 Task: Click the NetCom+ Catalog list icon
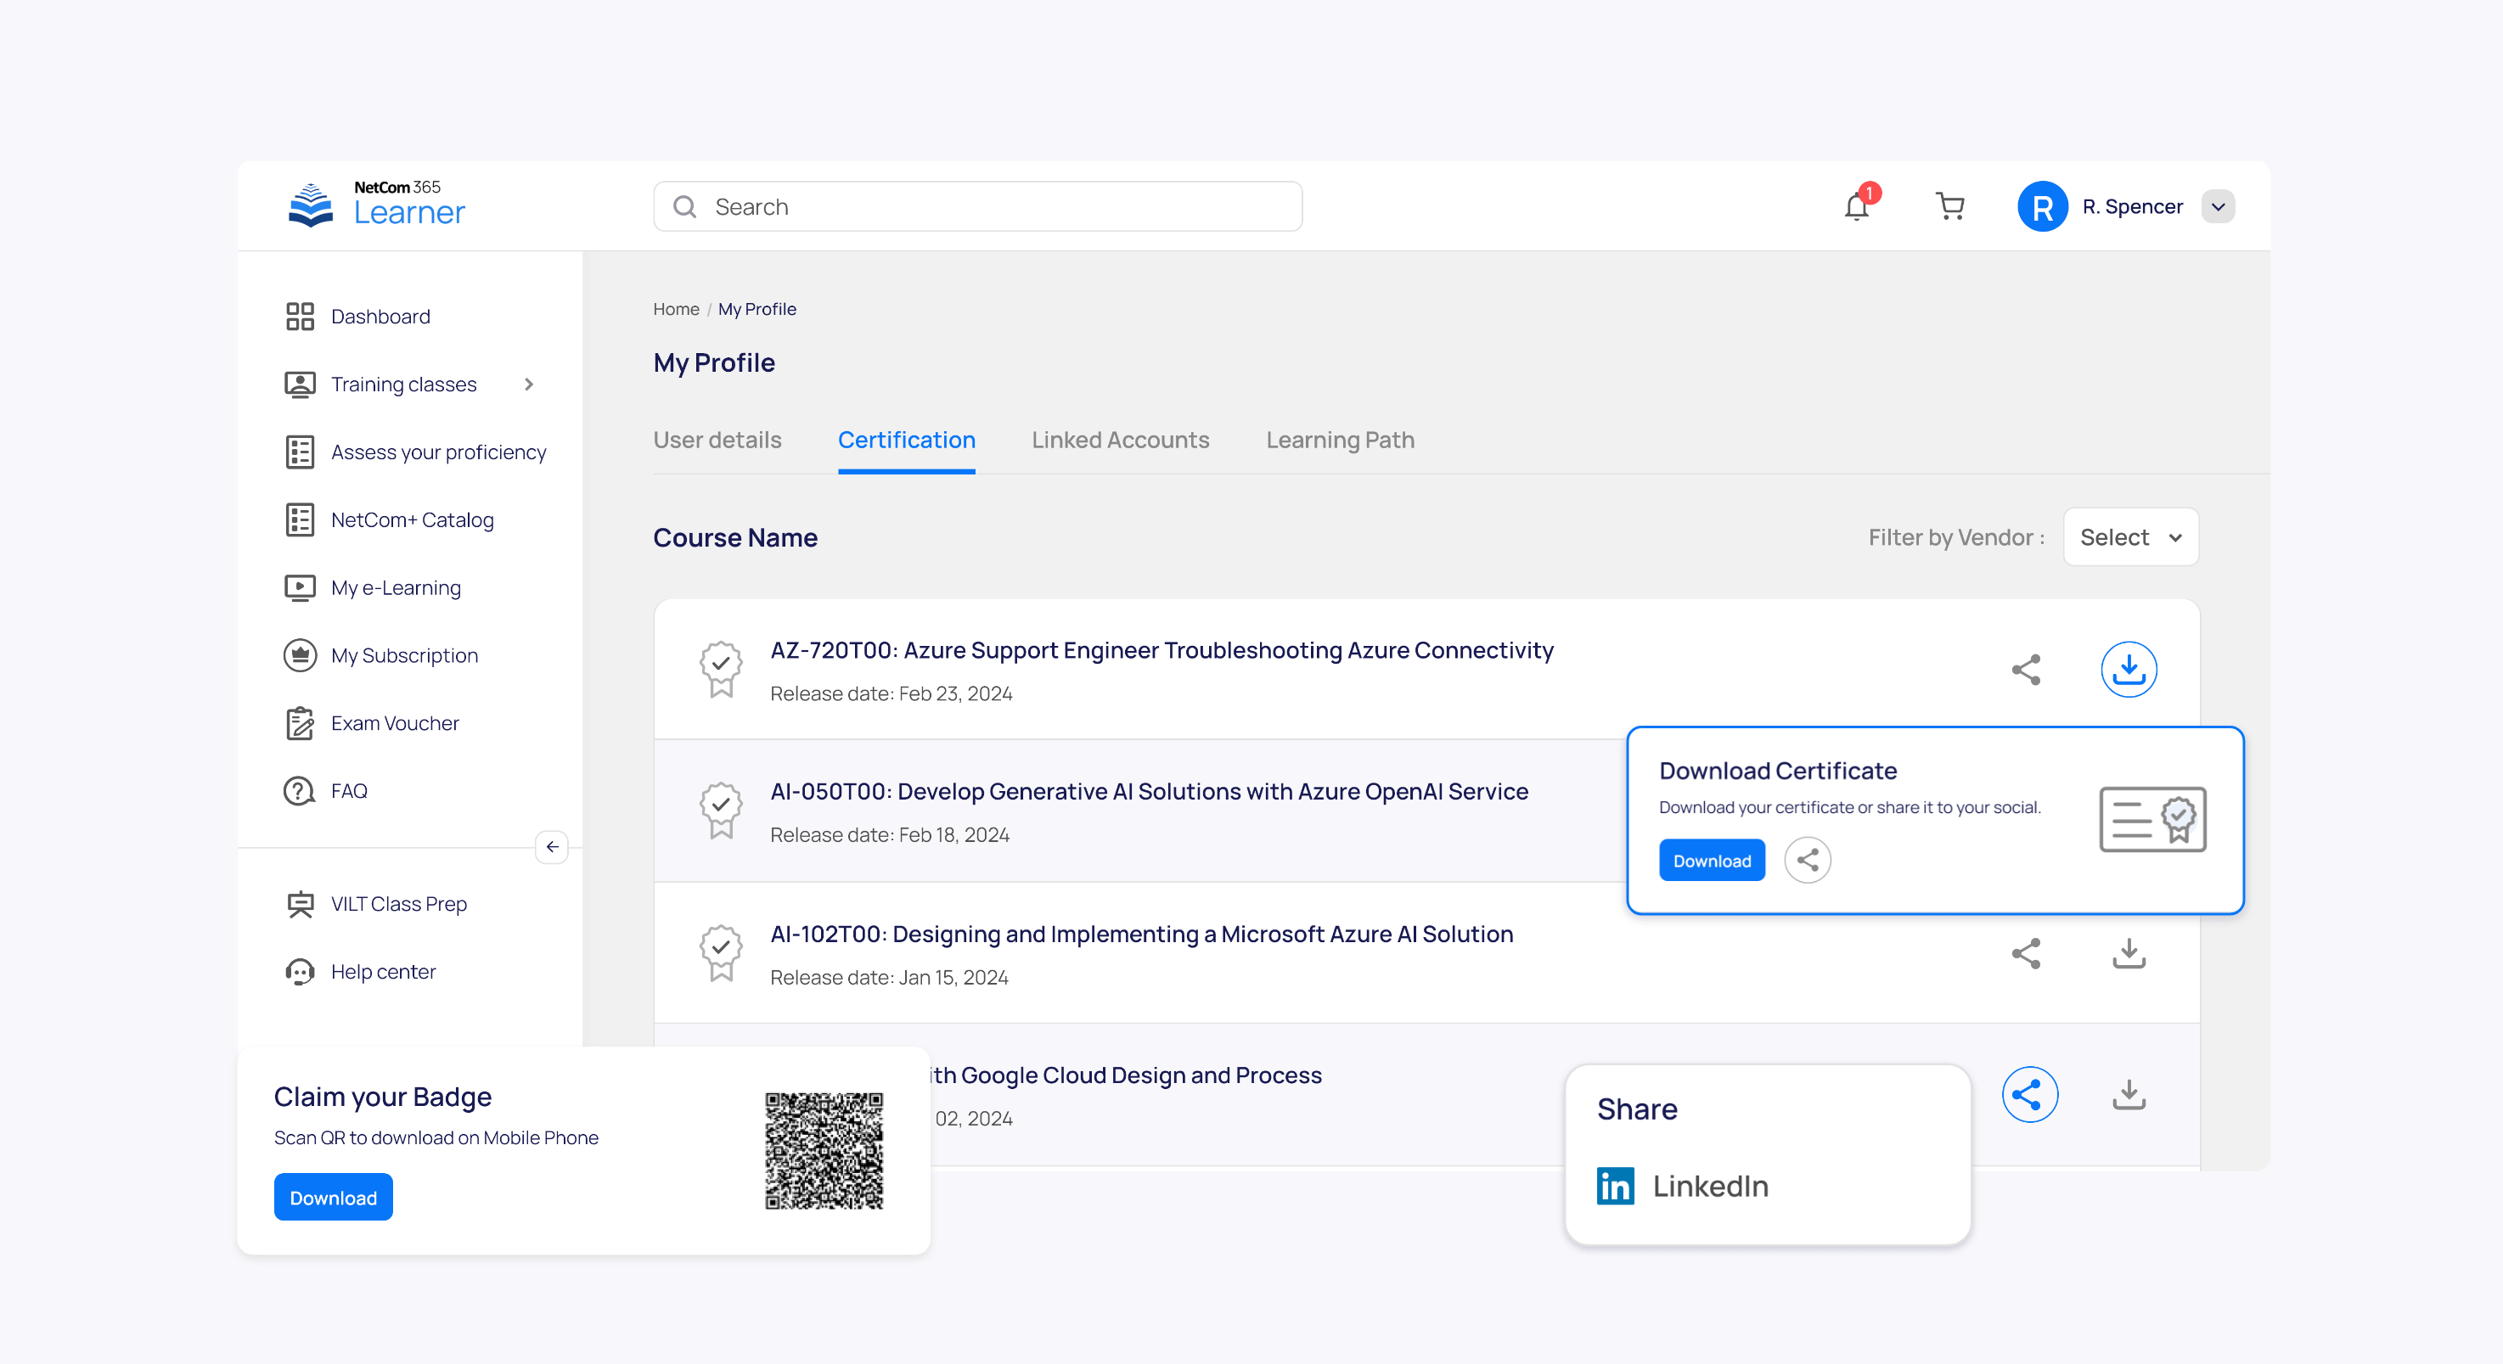click(299, 520)
